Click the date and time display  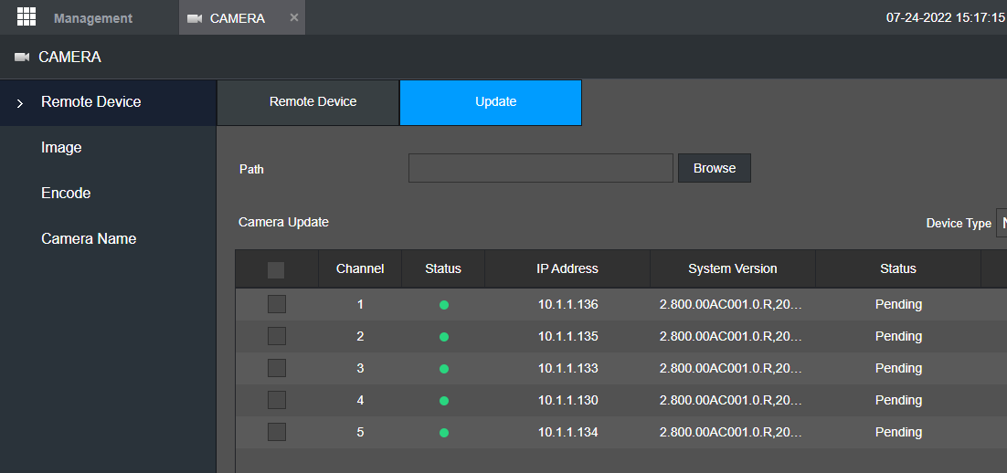(945, 18)
